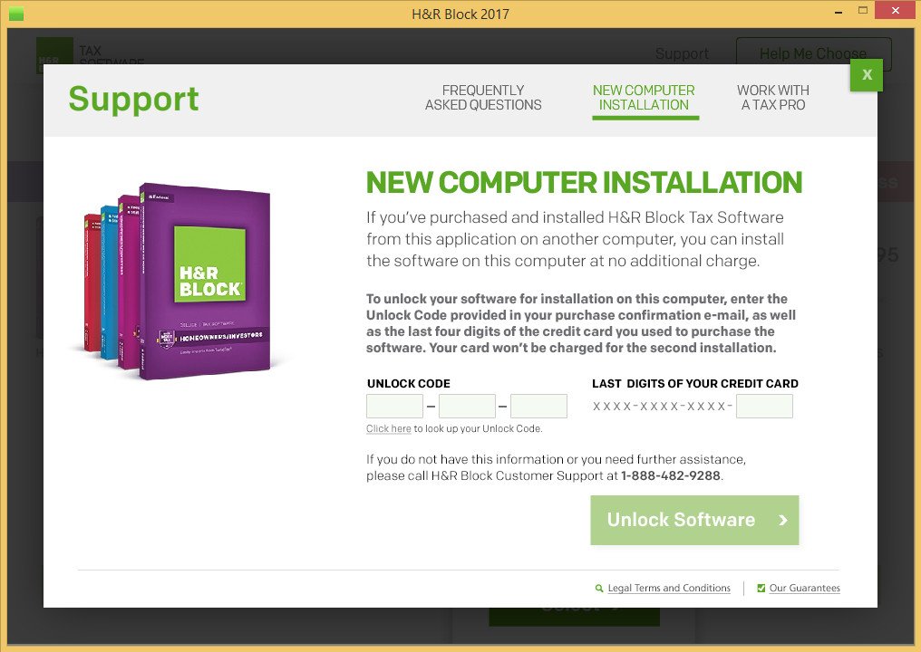Click the New Computer Installation heading
The image size is (921, 652).
click(x=584, y=183)
